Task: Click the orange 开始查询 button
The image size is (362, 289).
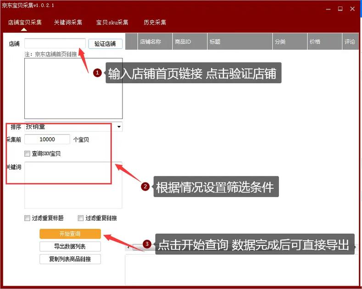Action: (70, 234)
